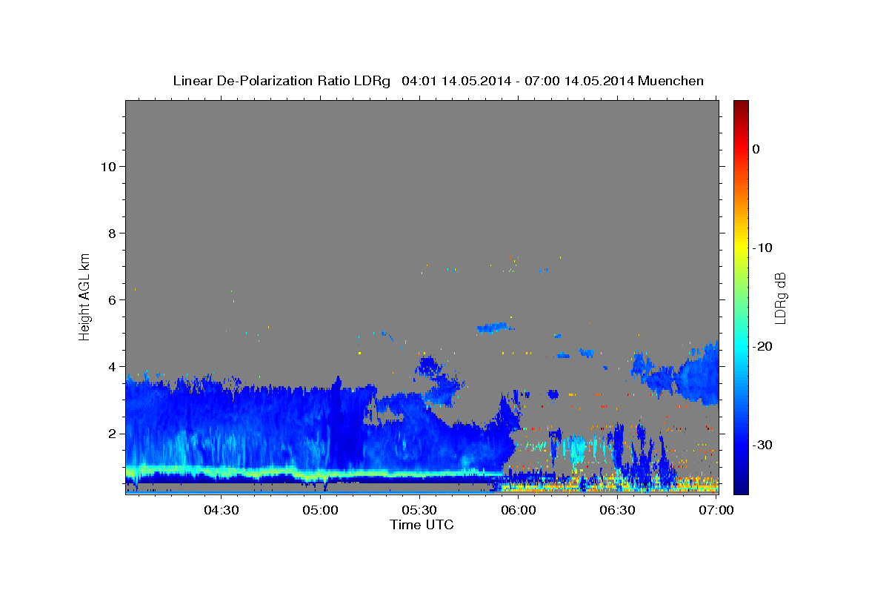Click the colorbar value -30

click(763, 445)
